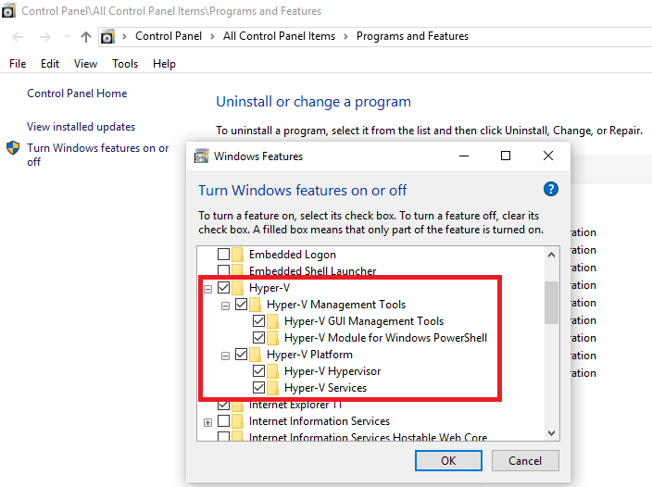Click folder icon beside Hyper-V Hypervisor
This screenshot has height=487, width=652.
(x=273, y=370)
